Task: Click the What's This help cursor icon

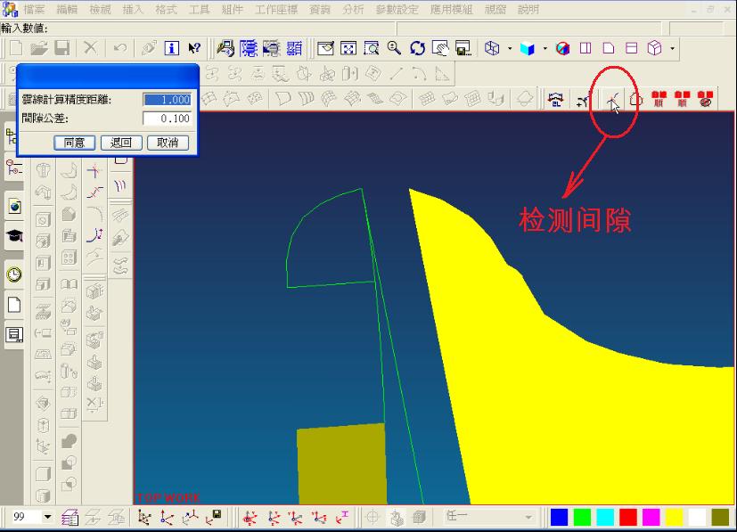Action: (194, 48)
